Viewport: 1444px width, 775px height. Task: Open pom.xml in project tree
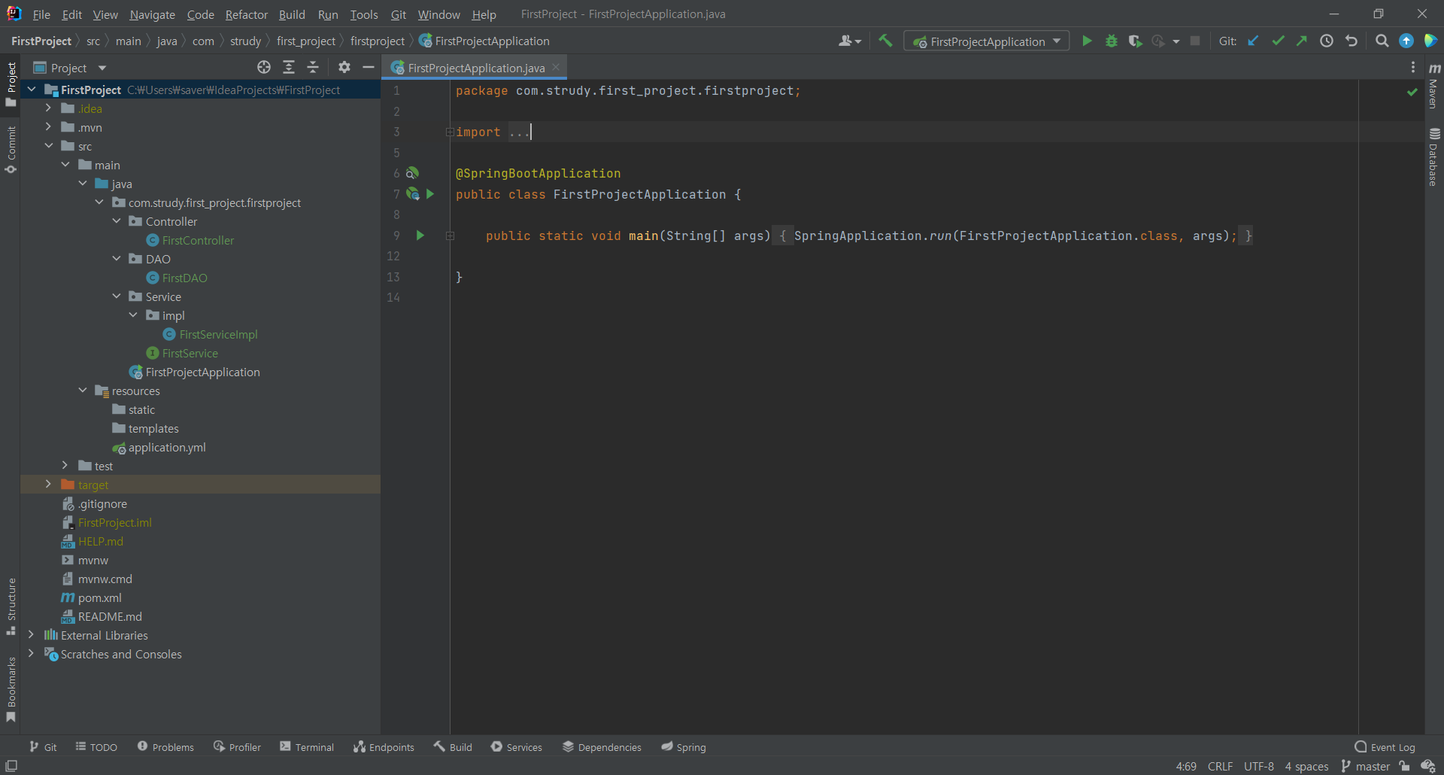click(x=99, y=597)
